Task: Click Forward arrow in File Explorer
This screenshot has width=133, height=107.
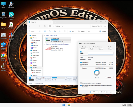Action: (x=35, y=26)
